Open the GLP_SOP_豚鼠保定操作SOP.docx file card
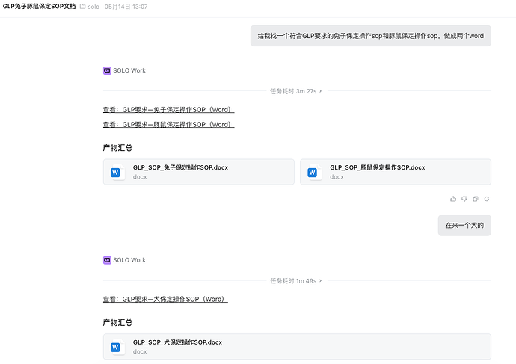 tap(396, 172)
